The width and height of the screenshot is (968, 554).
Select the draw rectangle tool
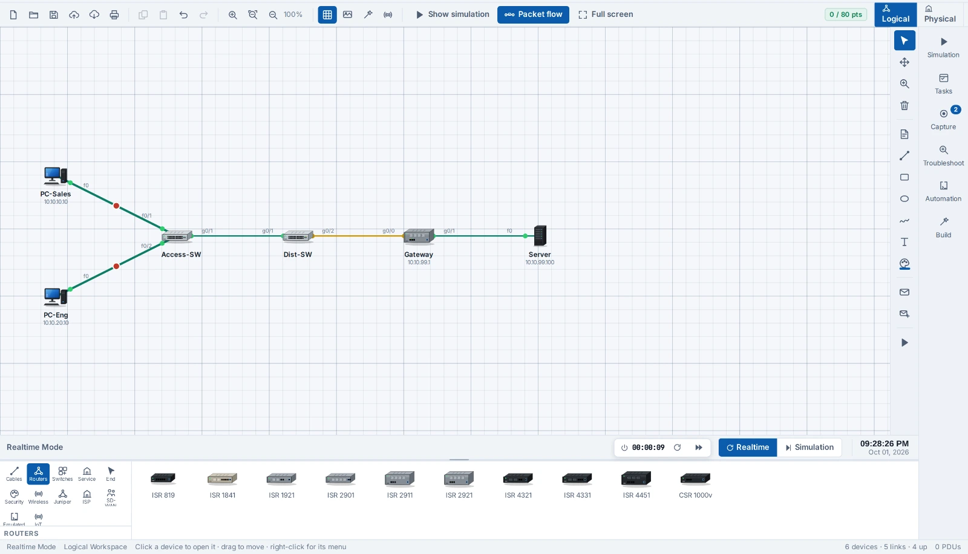point(904,177)
